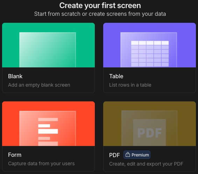Select "Create, edit and export your PDF" text
Screen dimensions: 198x174
coord(146,164)
